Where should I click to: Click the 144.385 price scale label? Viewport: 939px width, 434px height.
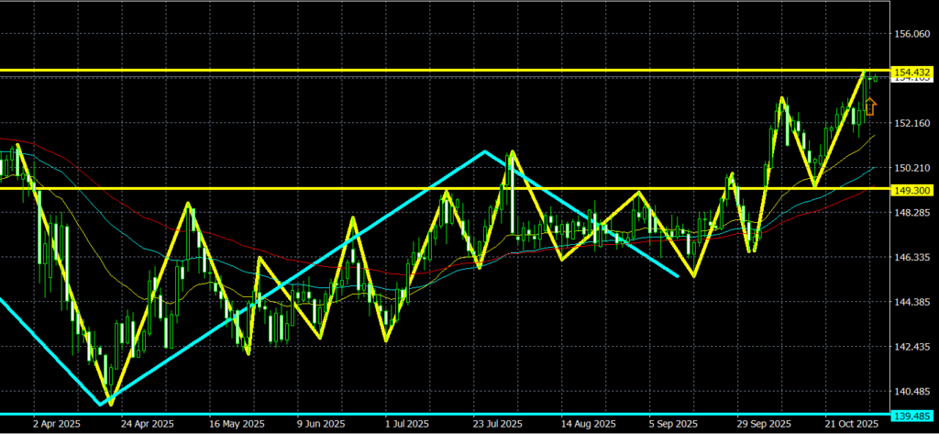pyautogui.click(x=910, y=302)
